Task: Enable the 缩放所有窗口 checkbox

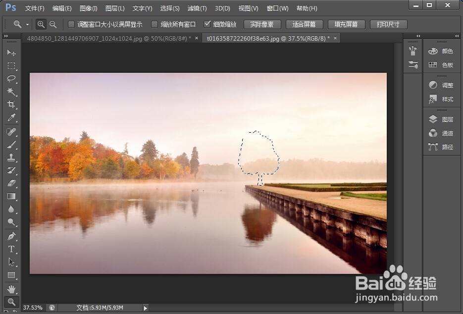Action: pyautogui.click(x=154, y=24)
